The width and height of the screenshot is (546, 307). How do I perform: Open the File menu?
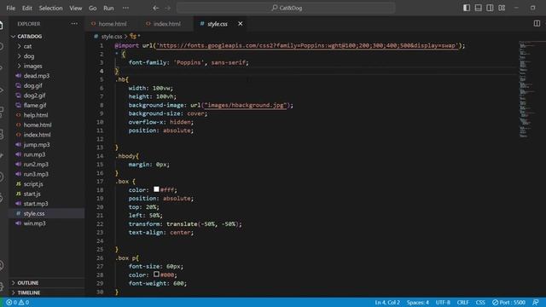click(11, 8)
